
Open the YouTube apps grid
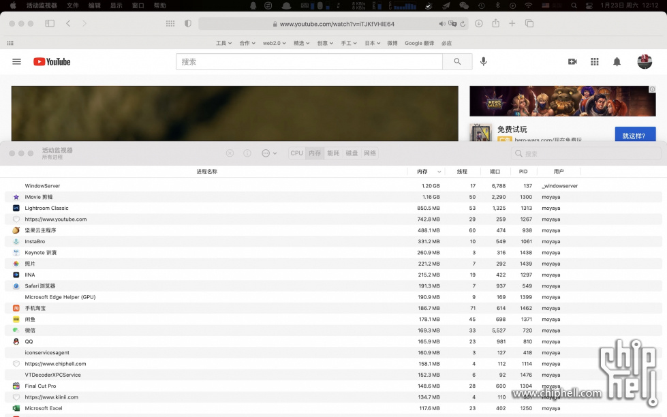595,62
